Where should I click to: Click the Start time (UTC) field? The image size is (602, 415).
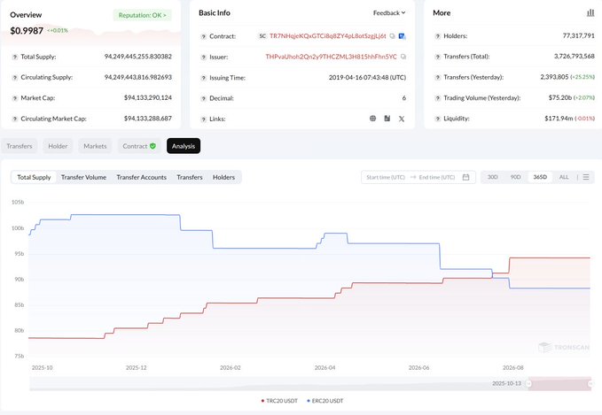point(386,177)
